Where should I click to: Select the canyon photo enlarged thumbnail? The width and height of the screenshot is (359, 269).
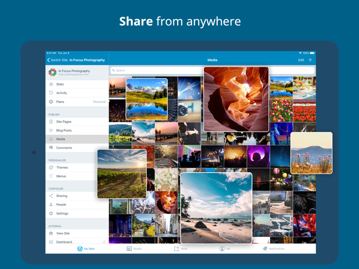[x=236, y=99]
